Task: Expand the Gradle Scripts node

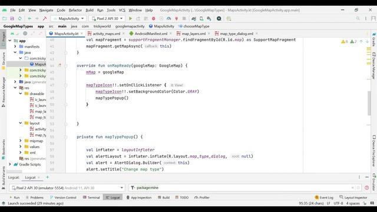Action: pyautogui.click(x=10, y=164)
